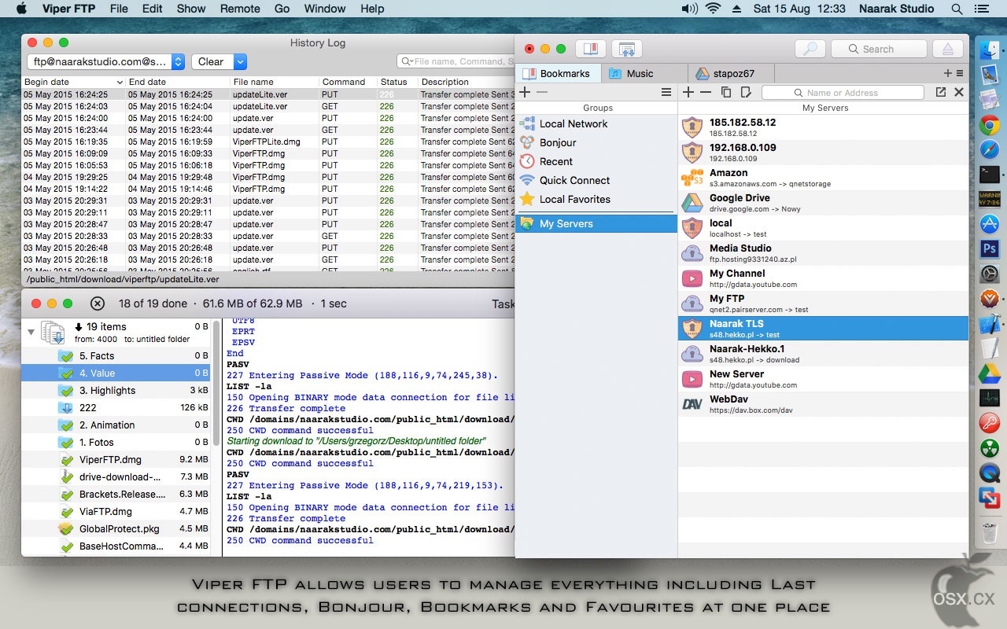
Task: Select the New Server entry
Action: [823, 379]
